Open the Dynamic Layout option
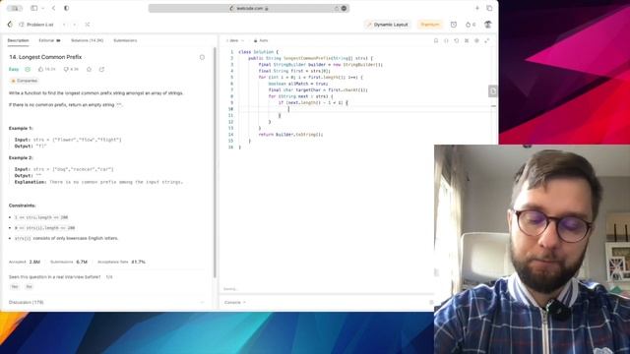 (387, 25)
